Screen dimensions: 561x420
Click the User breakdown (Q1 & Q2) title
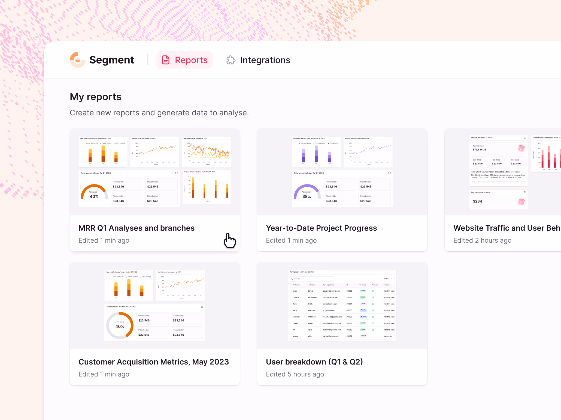(314, 362)
